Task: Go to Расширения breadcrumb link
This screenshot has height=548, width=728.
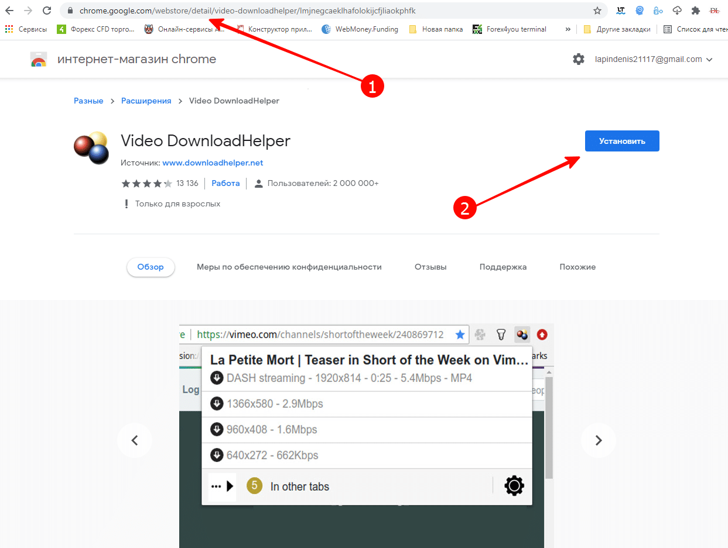Action: coord(146,101)
